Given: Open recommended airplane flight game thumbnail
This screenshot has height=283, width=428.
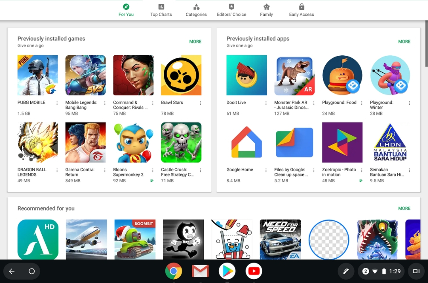Looking at the screenshot, I should pyautogui.click(x=87, y=240).
